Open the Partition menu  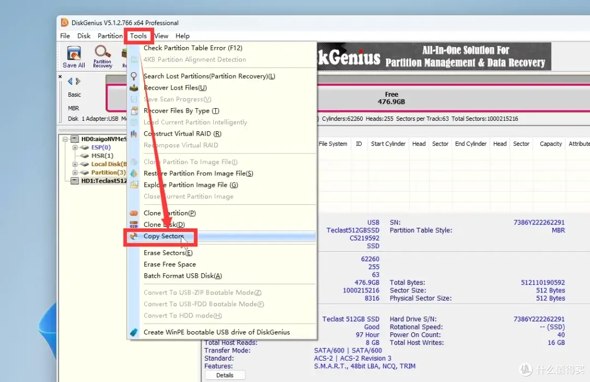(110, 36)
